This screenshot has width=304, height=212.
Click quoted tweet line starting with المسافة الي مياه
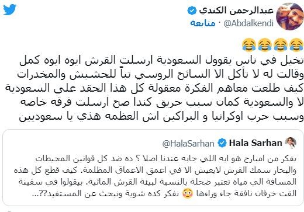click(157, 182)
